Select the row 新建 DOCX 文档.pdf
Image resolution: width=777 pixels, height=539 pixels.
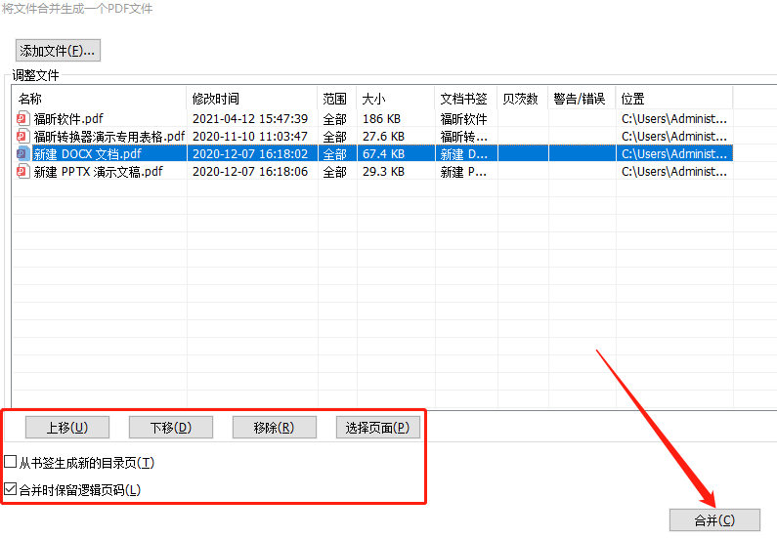[372, 154]
